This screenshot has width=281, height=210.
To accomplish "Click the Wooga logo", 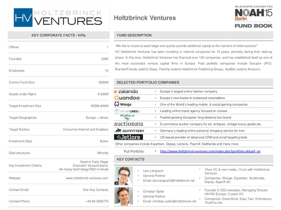I will coord(123,105).
